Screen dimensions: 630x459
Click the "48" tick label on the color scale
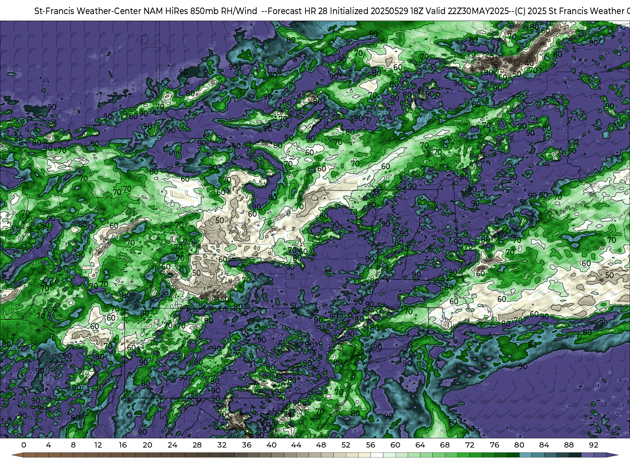coord(321,445)
